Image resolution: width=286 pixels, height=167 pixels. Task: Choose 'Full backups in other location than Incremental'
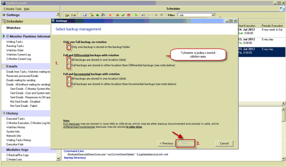coord(68,84)
